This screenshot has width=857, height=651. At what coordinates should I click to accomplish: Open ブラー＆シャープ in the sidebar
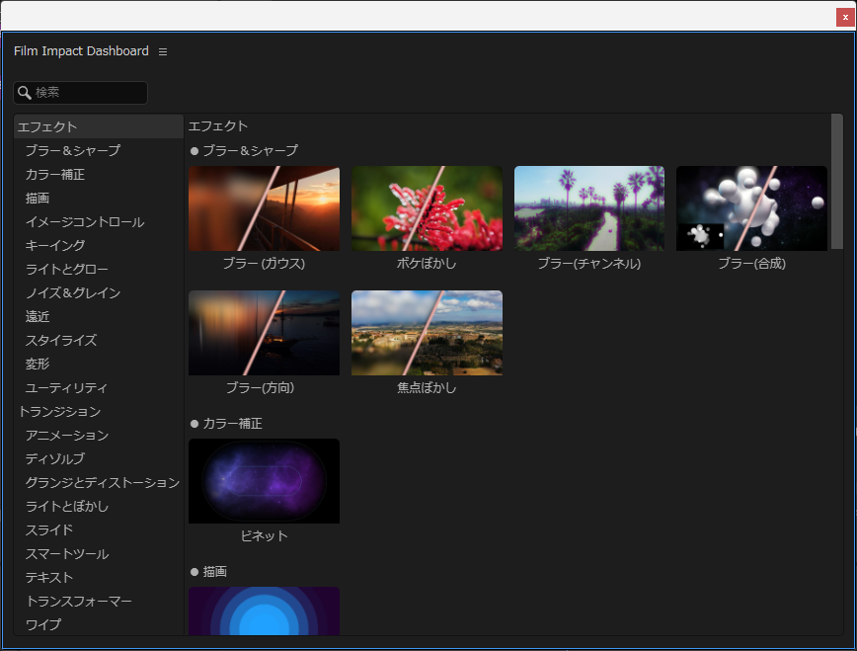pyautogui.click(x=73, y=150)
